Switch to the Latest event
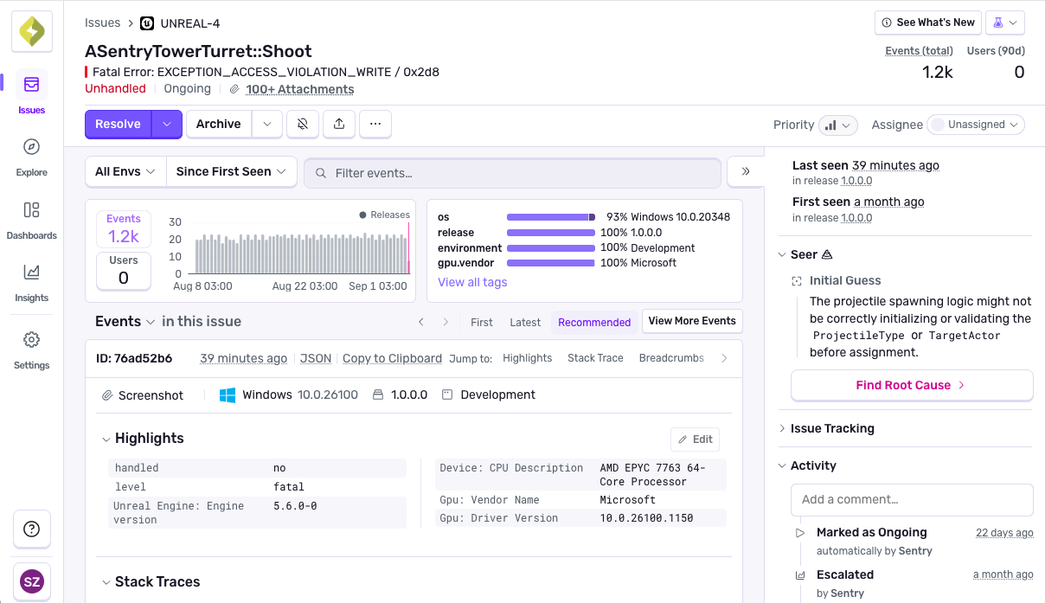Viewport: 1045px width, 603px height. pos(525,322)
